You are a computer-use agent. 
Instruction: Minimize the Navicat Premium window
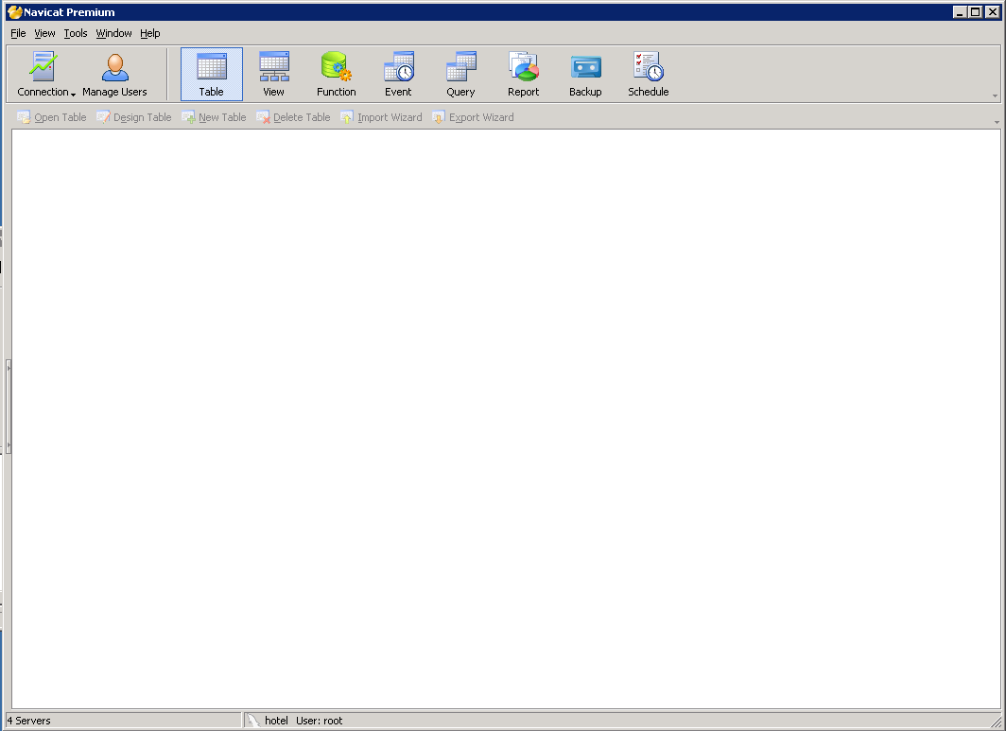(960, 11)
